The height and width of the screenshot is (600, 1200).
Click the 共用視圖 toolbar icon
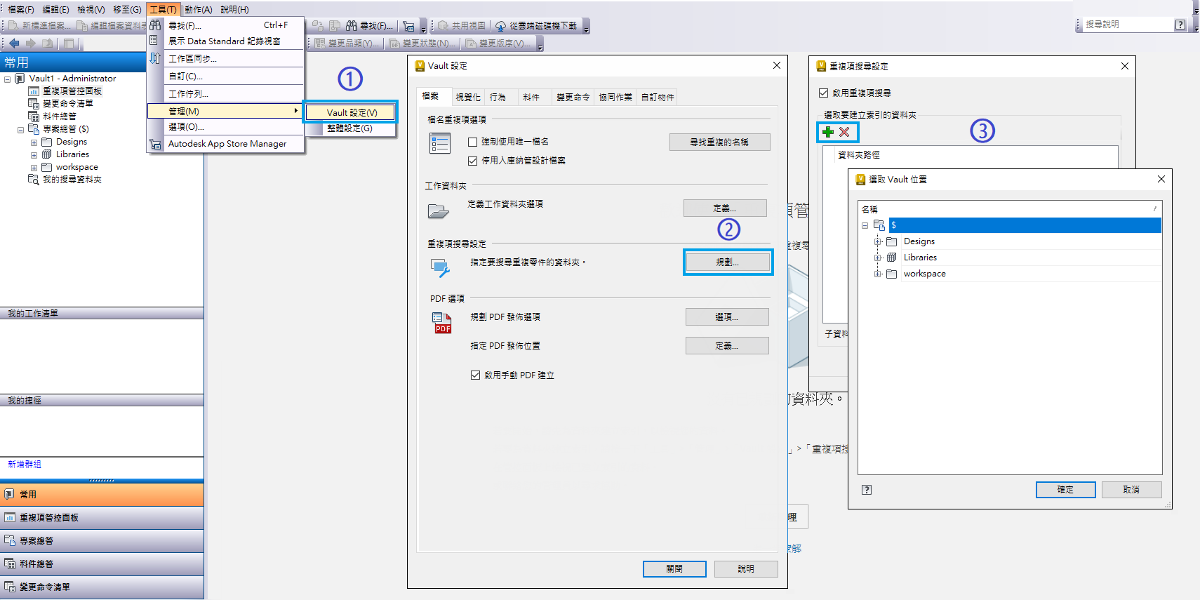[444, 26]
